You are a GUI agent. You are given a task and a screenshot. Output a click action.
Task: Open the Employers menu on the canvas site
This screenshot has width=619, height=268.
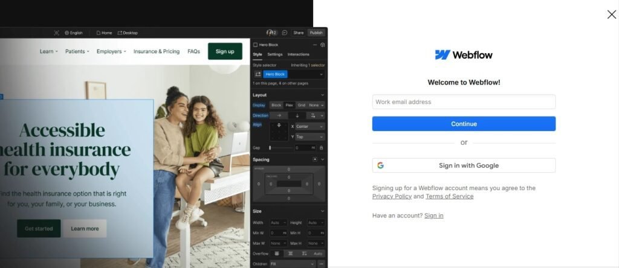(x=111, y=51)
